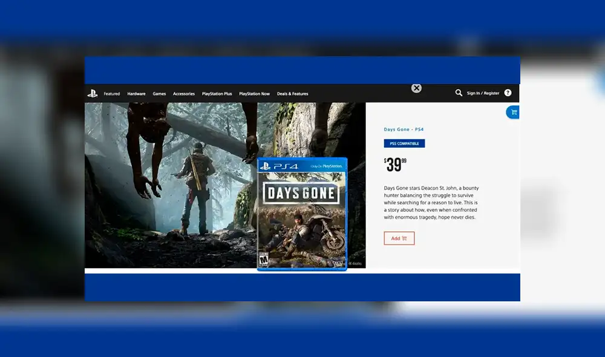Click the cart icon inside the Add button
This screenshot has height=357, width=605.
click(404, 238)
